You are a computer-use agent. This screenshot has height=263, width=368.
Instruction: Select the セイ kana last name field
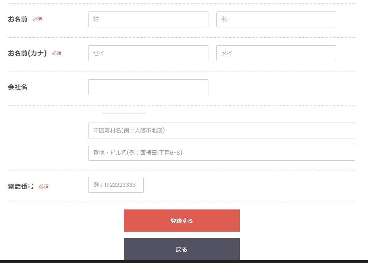(148, 53)
